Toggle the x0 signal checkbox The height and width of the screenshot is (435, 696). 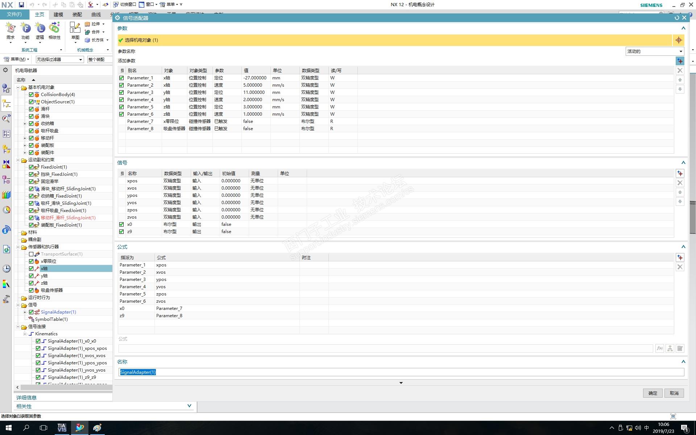click(x=121, y=224)
